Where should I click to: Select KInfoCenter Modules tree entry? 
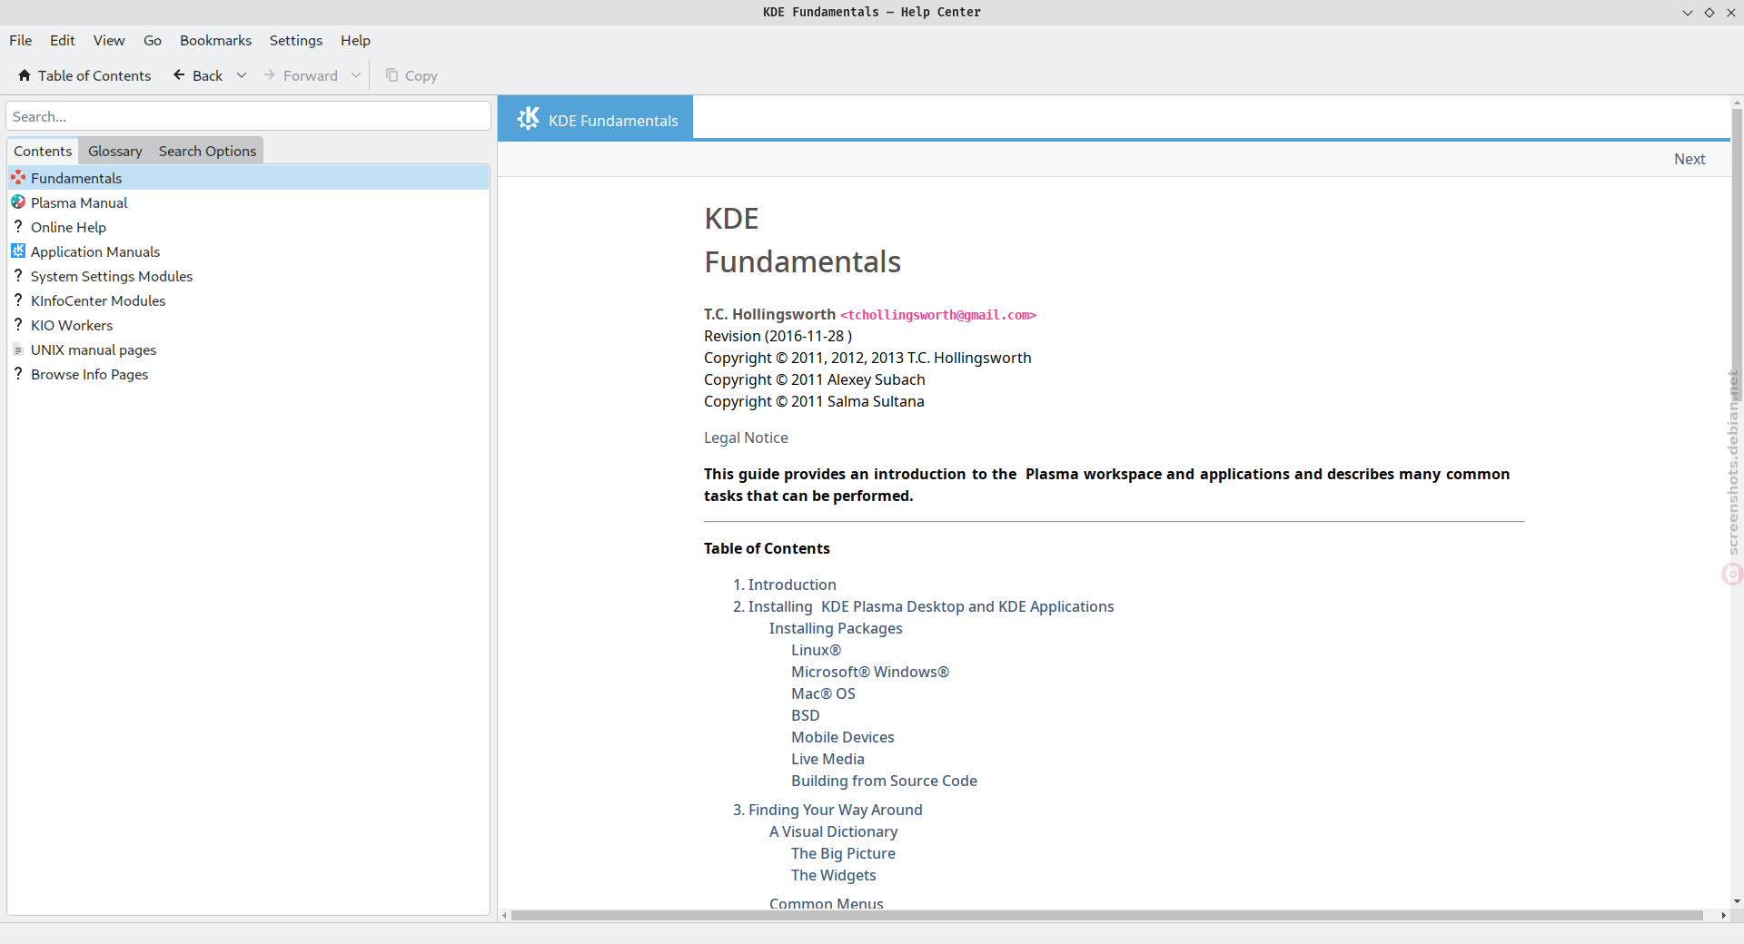(248, 300)
